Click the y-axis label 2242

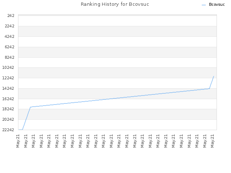pos(10,26)
